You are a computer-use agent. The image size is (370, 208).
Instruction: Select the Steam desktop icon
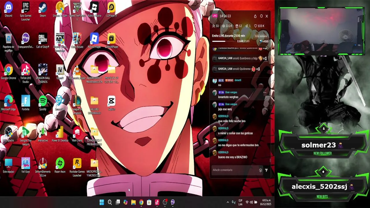43,9
